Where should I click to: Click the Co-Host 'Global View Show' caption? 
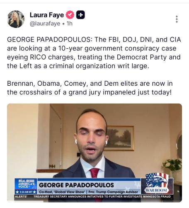(89, 192)
